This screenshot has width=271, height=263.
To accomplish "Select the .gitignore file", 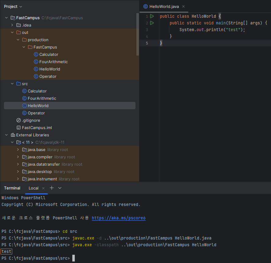I will tap(31, 120).
